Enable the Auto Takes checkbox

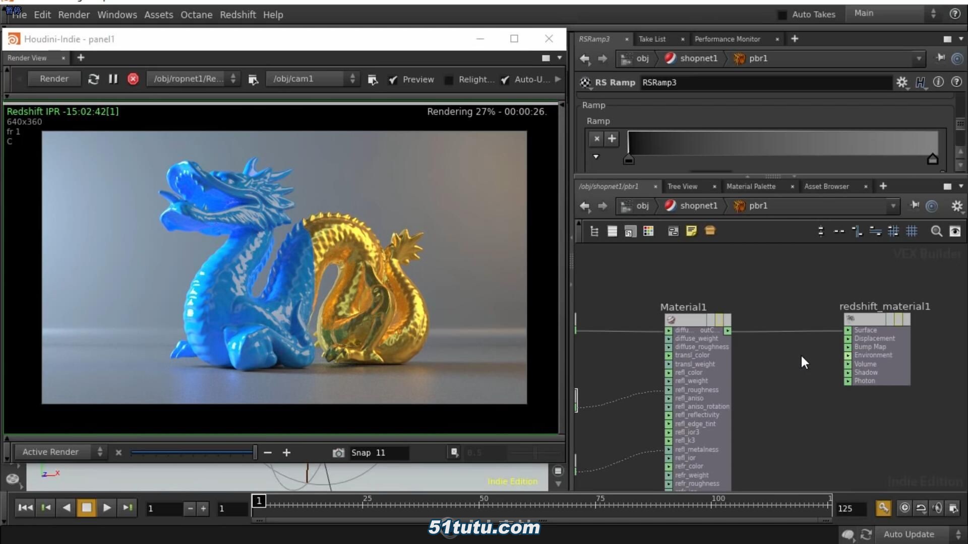[x=782, y=15]
